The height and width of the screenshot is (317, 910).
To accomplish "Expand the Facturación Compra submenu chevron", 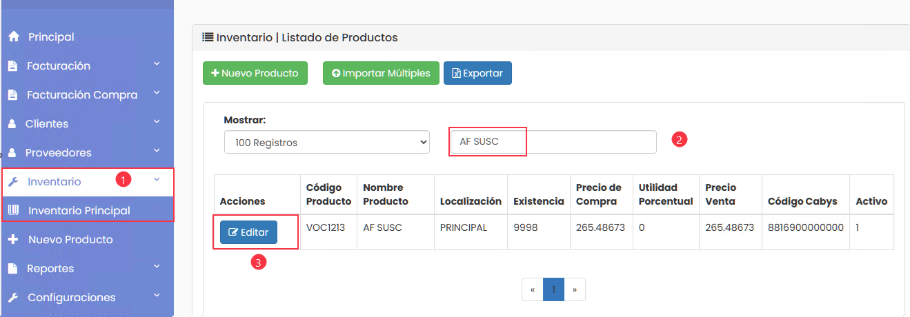I will (157, 93).
